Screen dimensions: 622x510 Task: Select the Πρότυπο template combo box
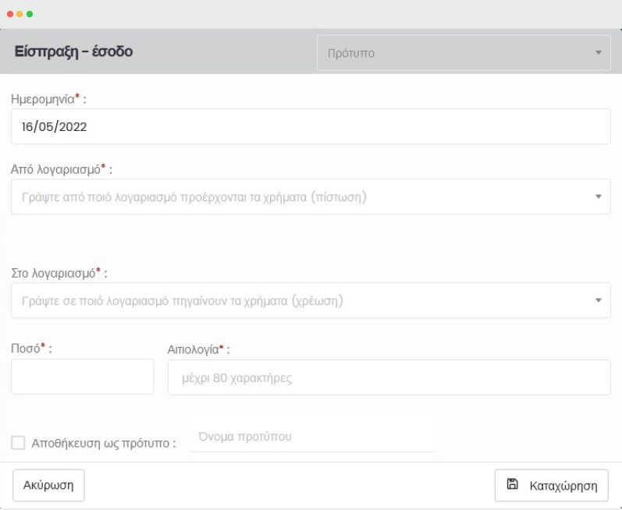tap(460, 53)
